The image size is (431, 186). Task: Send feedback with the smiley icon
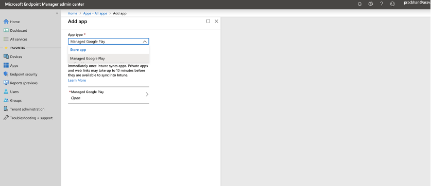pyautogui.click(x=392, y=4)
